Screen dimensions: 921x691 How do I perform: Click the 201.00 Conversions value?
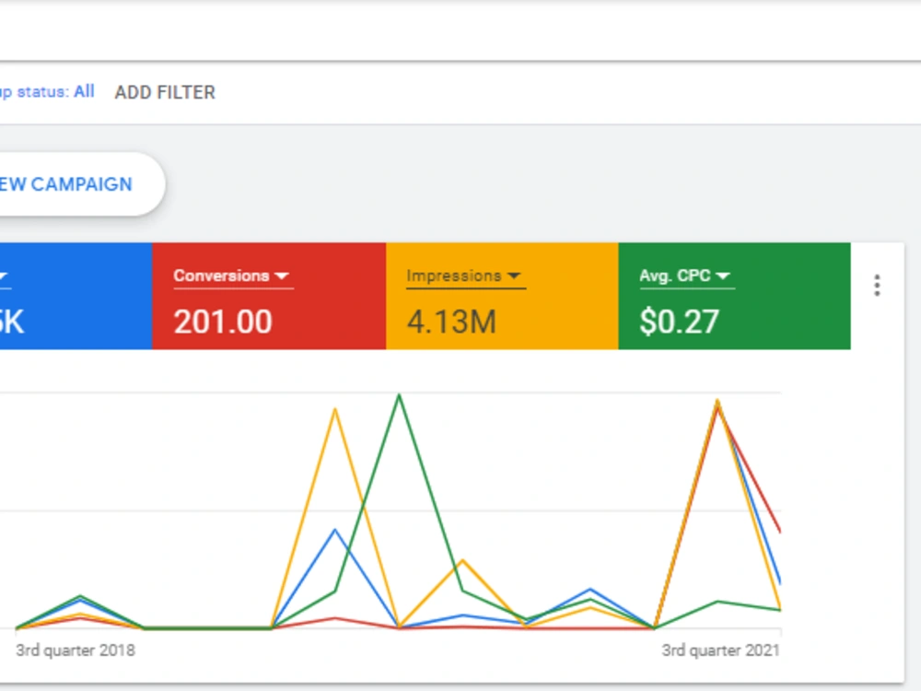[x=223, y=322]
